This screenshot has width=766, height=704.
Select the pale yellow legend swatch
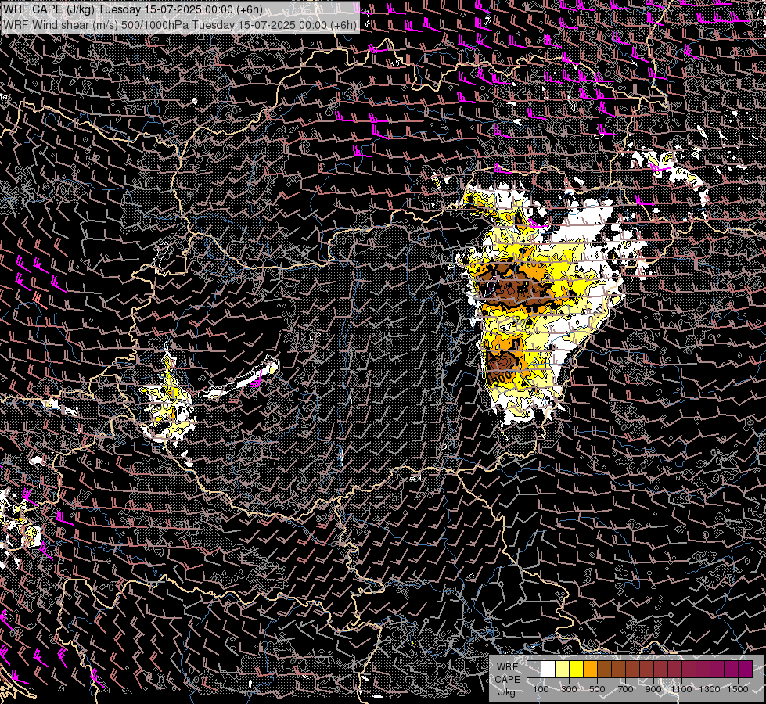[563, 669]
